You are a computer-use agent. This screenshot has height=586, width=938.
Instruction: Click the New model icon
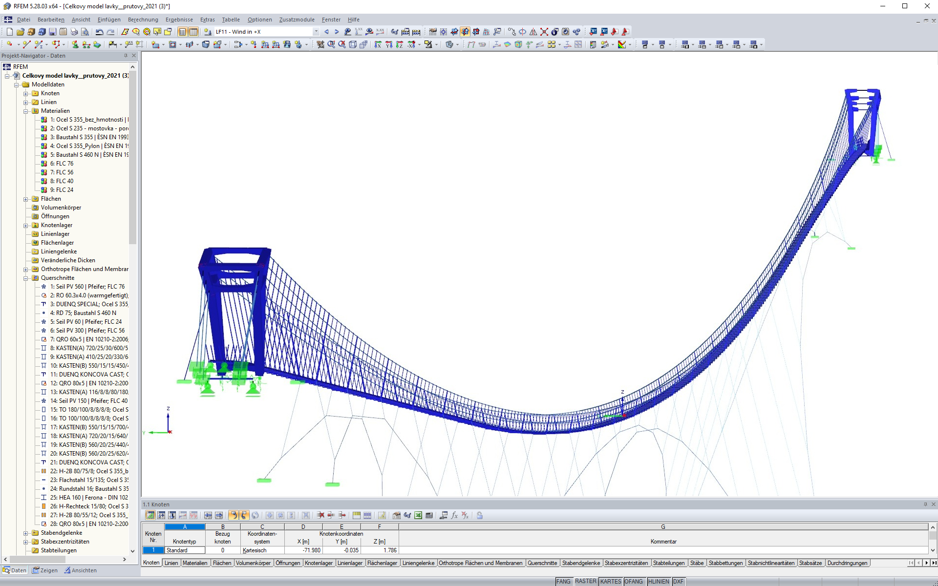point(9,32)
